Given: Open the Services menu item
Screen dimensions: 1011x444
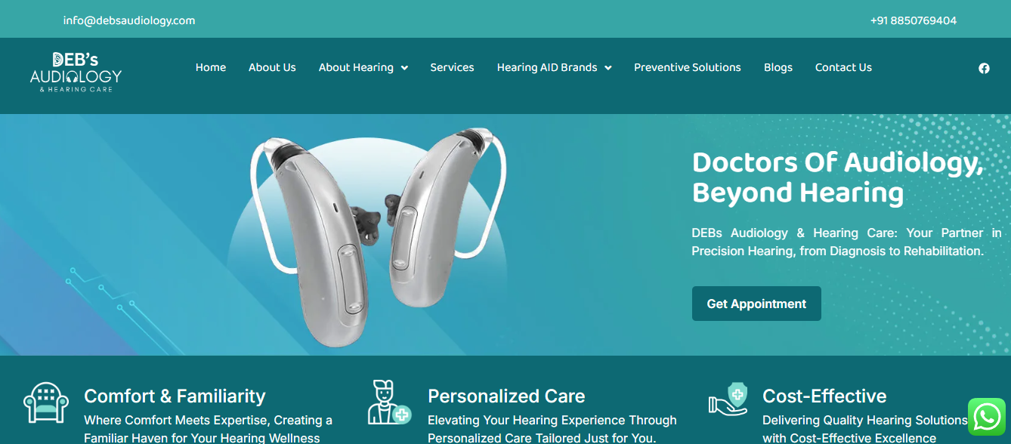Looking at the screenshot, I should point(452,67).
